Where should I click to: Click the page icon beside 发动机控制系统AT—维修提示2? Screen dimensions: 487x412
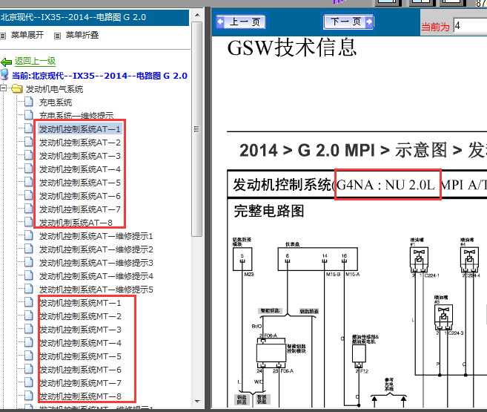click(29, 249)
